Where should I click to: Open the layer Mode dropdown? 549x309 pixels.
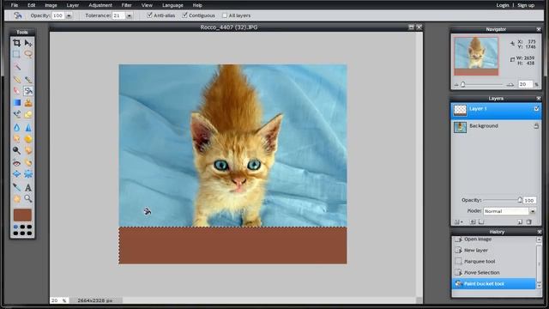click(x=533, y=211)
